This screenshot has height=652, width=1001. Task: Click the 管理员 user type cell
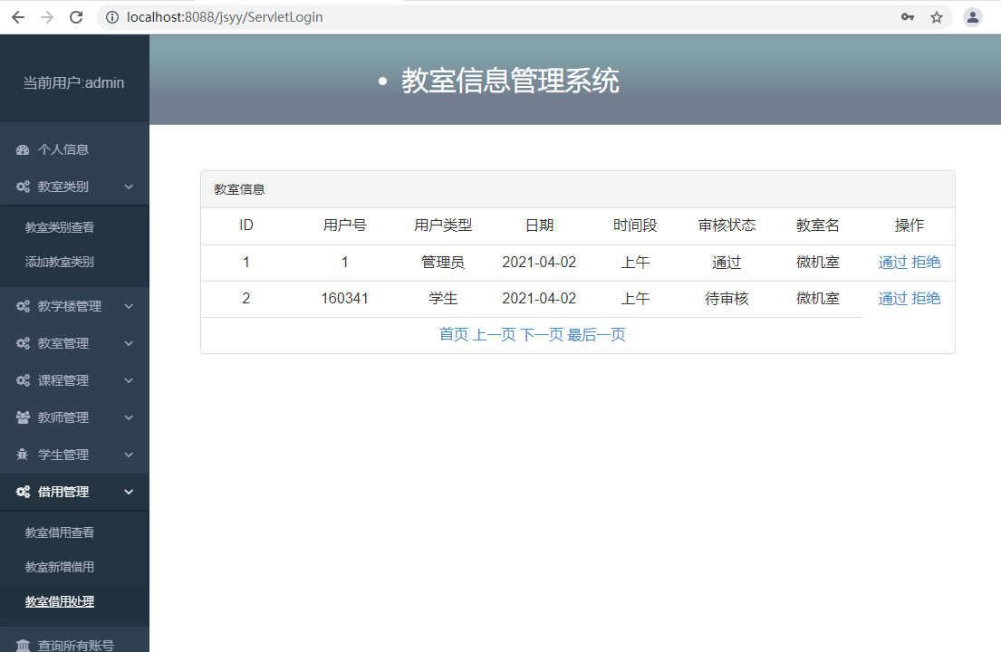tap(443, 263)
